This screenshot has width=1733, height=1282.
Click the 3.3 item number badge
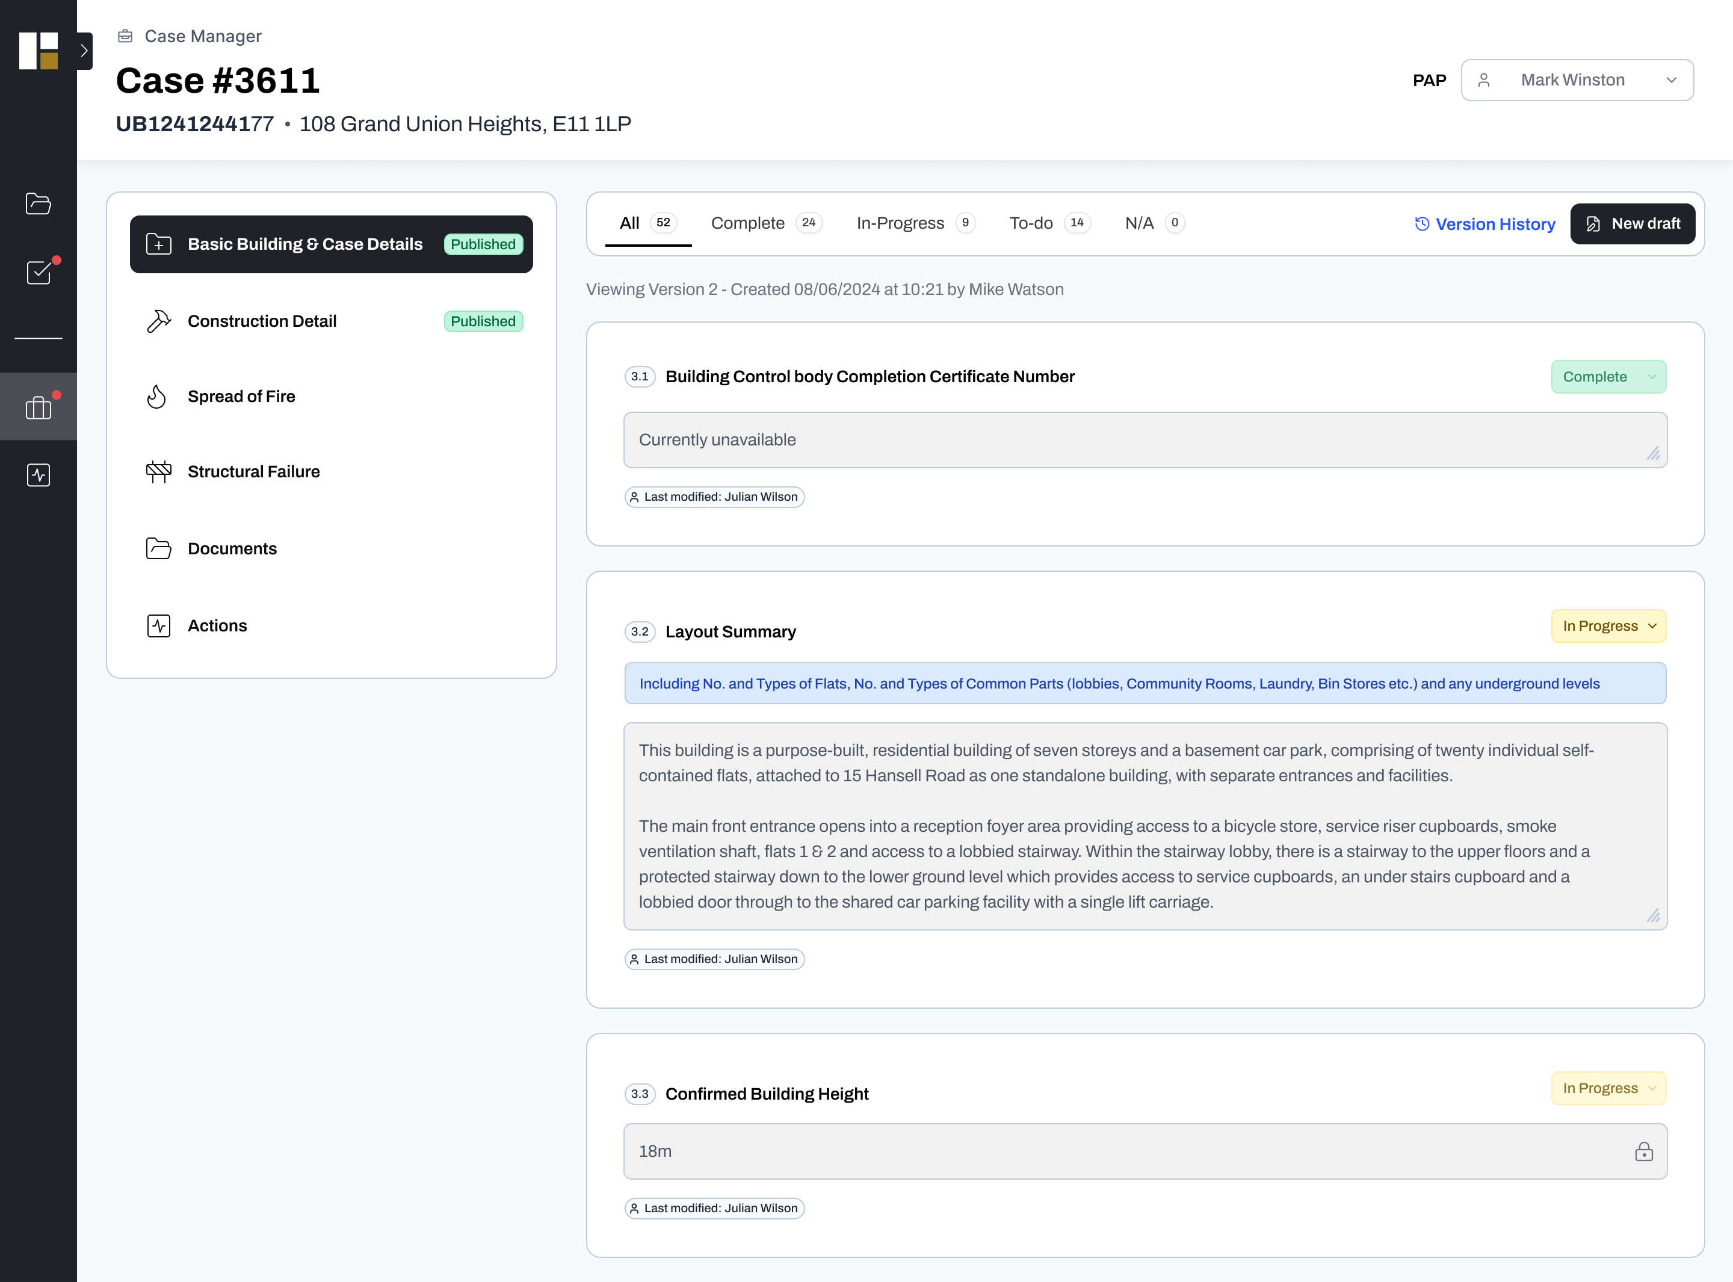640,1094
